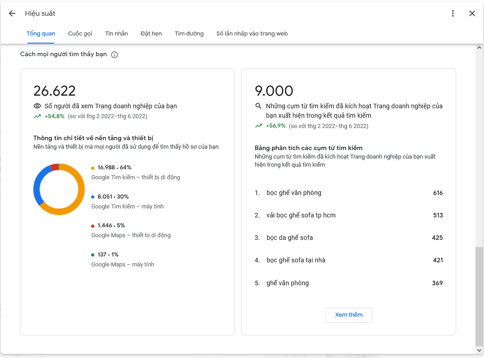484x358 pixels.
Task: Click the scrollbar down arrow
Action: click(479, 350)
